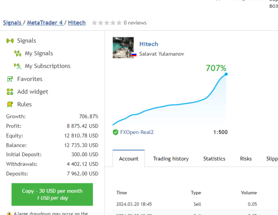This screenshot has height=215, width=278.
Task: Open My Subscriptions in the sidebar
Action: [x=48, y=66]
